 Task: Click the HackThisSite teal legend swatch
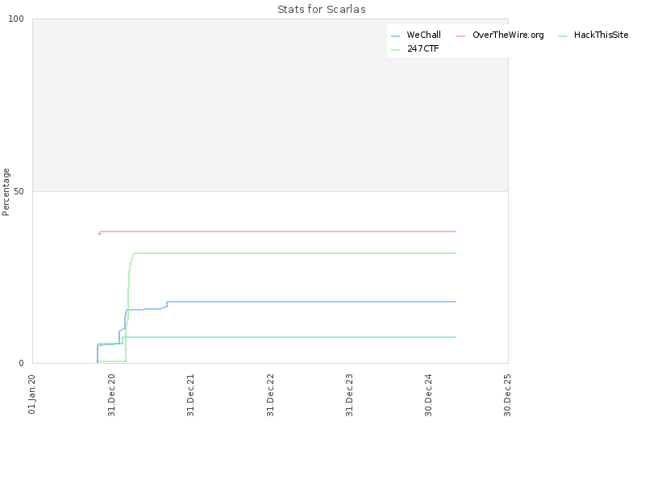[562, 36]
